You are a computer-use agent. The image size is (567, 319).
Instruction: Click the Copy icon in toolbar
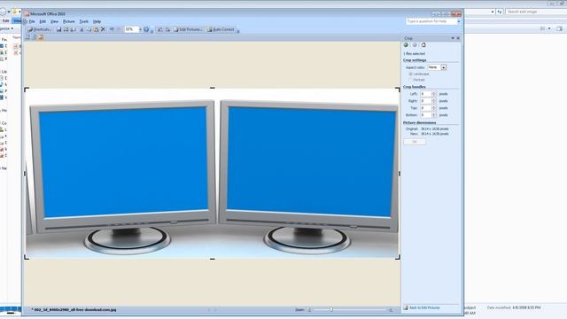click(x=89, y=29)
